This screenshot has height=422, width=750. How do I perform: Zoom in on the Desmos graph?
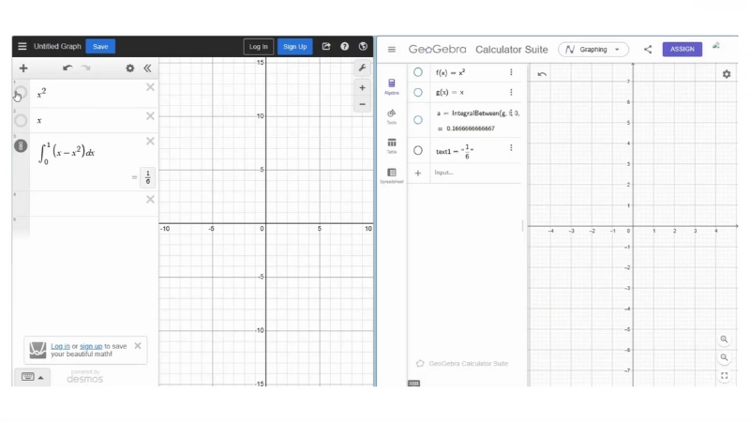[362, 87]
